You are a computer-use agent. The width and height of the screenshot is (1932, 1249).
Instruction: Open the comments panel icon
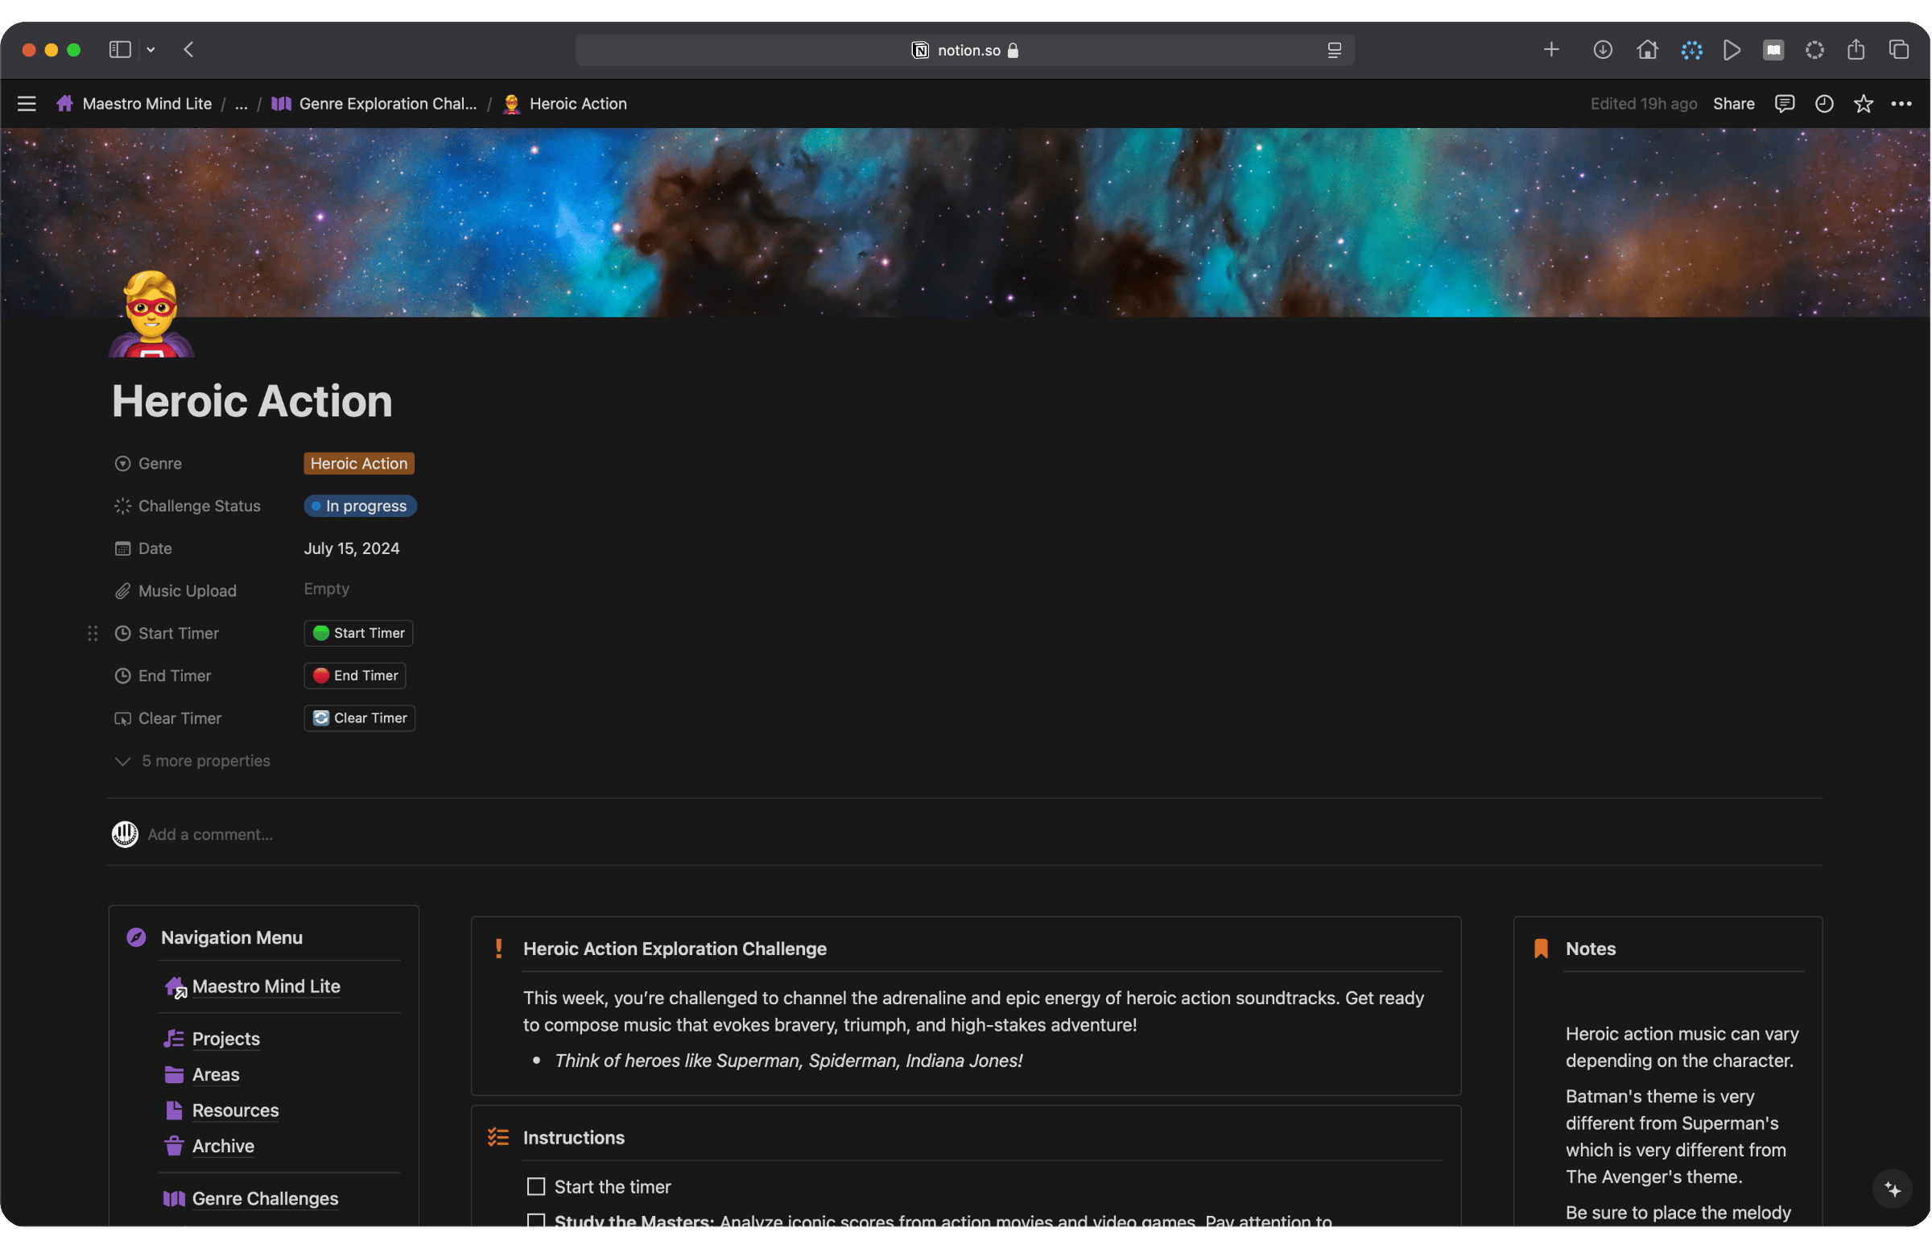click(x=1784, y=104)
